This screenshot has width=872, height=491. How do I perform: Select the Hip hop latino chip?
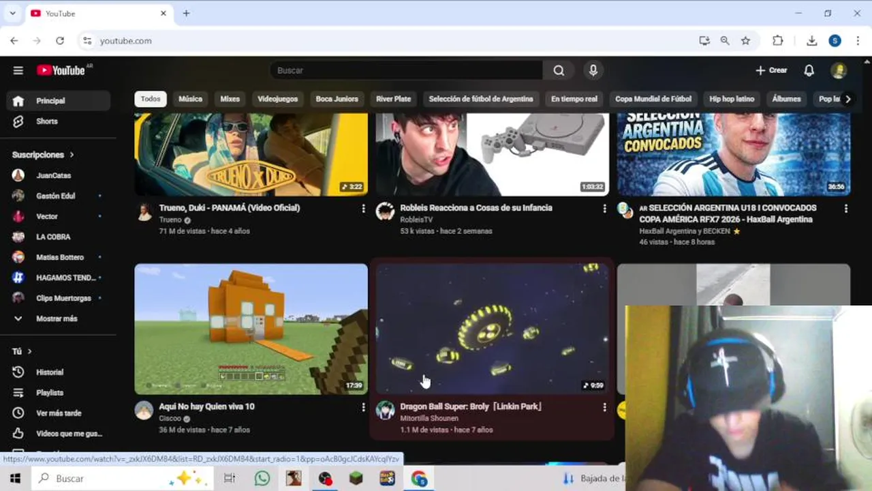pos(732,99)
